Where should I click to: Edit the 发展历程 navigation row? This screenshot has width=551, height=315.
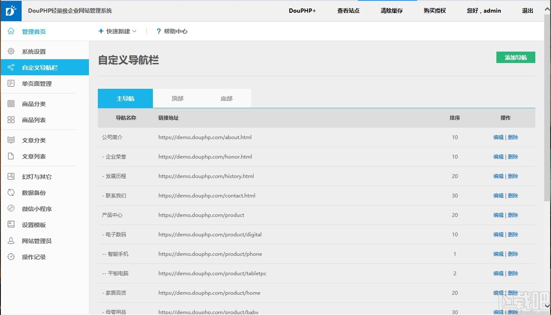[498, 176]
